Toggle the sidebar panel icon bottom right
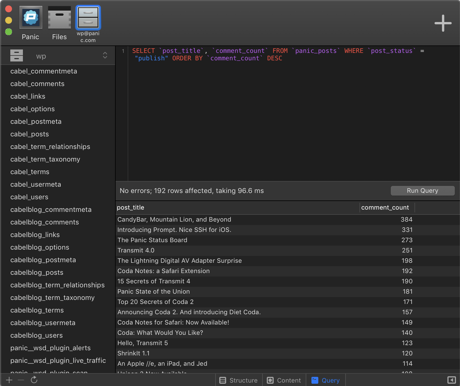The height and width of the screenshot is (386, 460). pyautogui.click(x=451, y=380)
